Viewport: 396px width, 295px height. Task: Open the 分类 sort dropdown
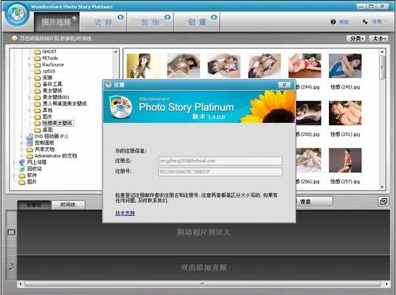356,39
